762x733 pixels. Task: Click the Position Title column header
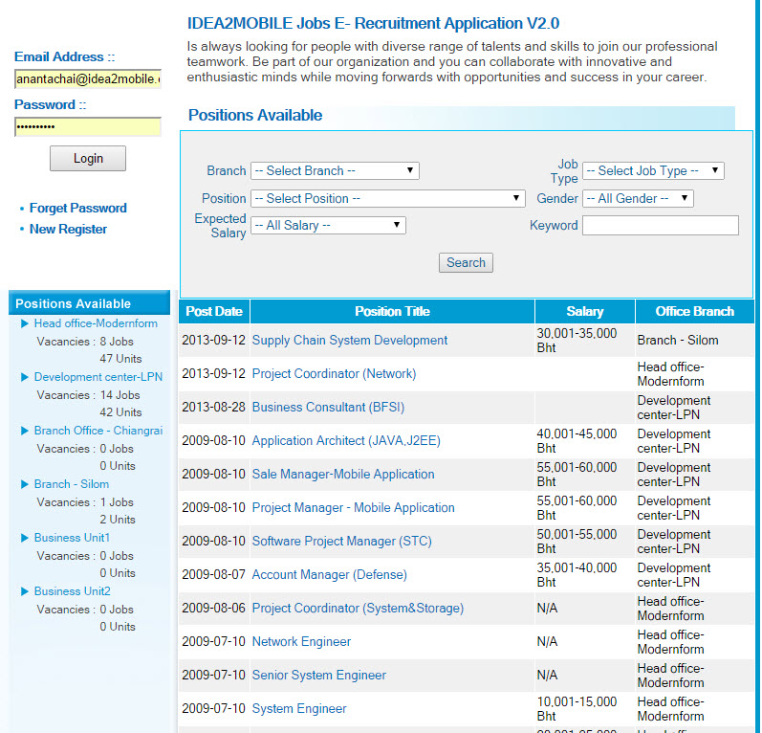click(x=392, y=311)
